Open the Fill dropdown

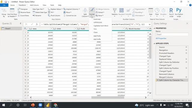[x=51, y=12]
